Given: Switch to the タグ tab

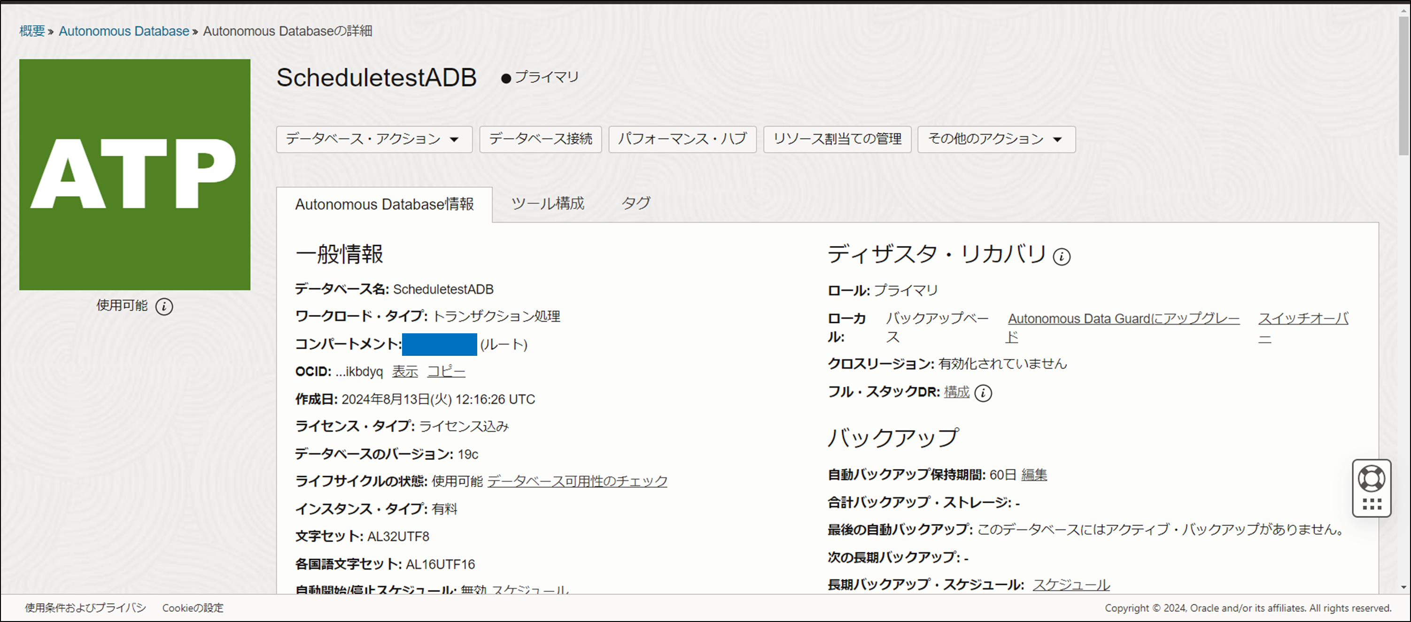Looking at the screenshot, I should (x=636, y=204).
